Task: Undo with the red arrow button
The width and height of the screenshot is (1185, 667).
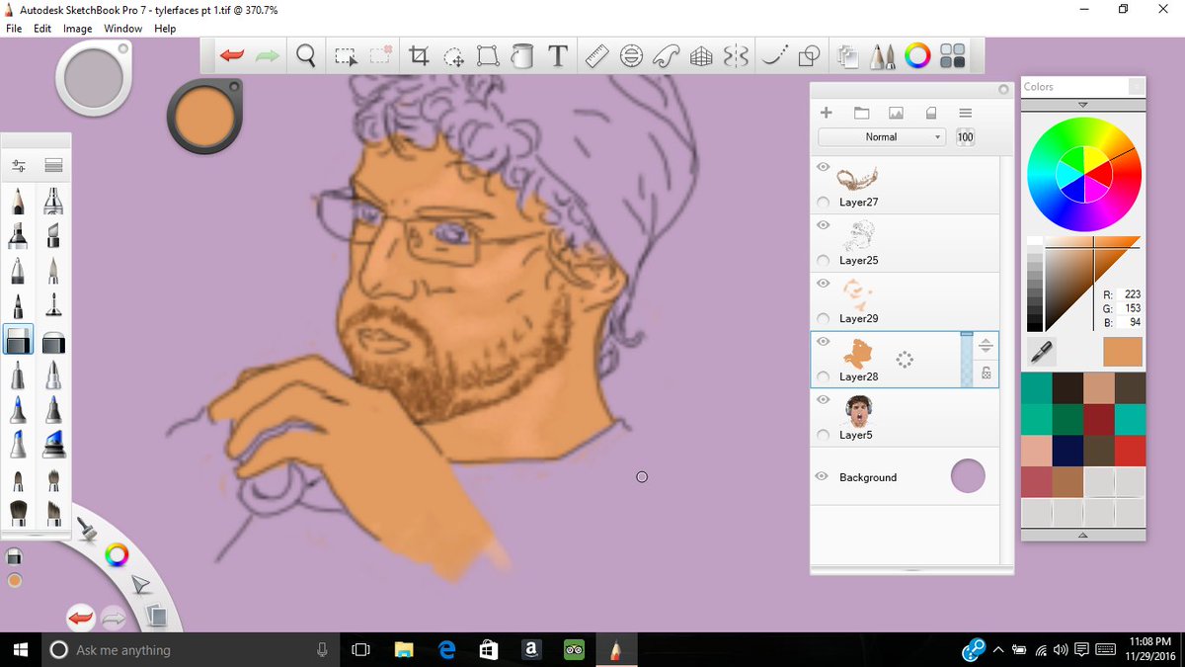Action: click(231, 56)
